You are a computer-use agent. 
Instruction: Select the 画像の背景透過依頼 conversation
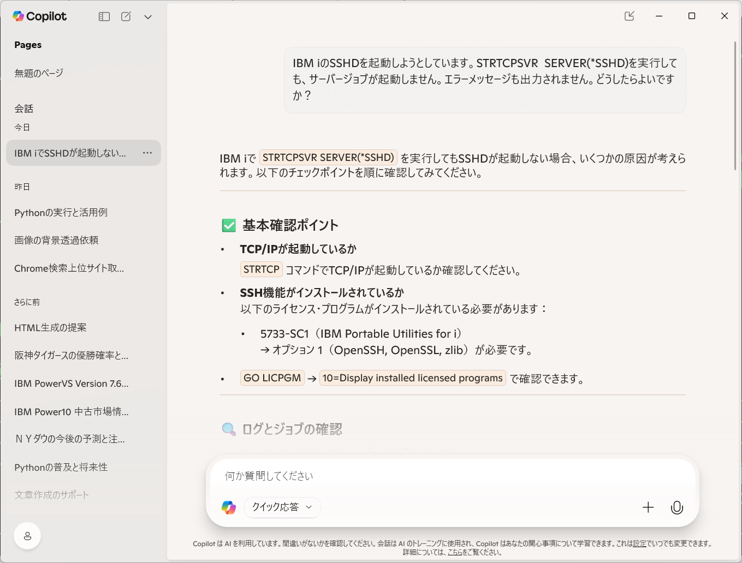tap(56, 241)
